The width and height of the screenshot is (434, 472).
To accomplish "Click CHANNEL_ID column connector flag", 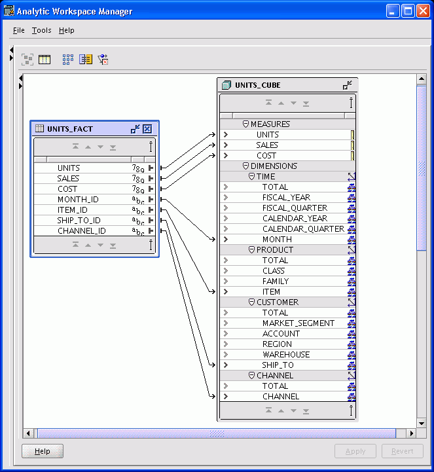I will (151, 231).
